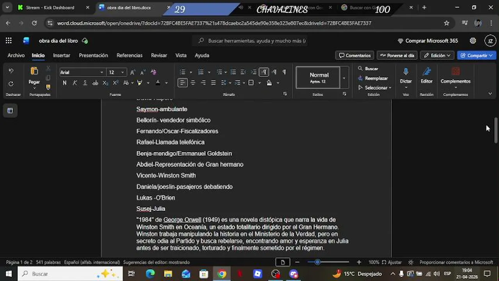Open the paragraph settings dialog launcher

[285, 94]
